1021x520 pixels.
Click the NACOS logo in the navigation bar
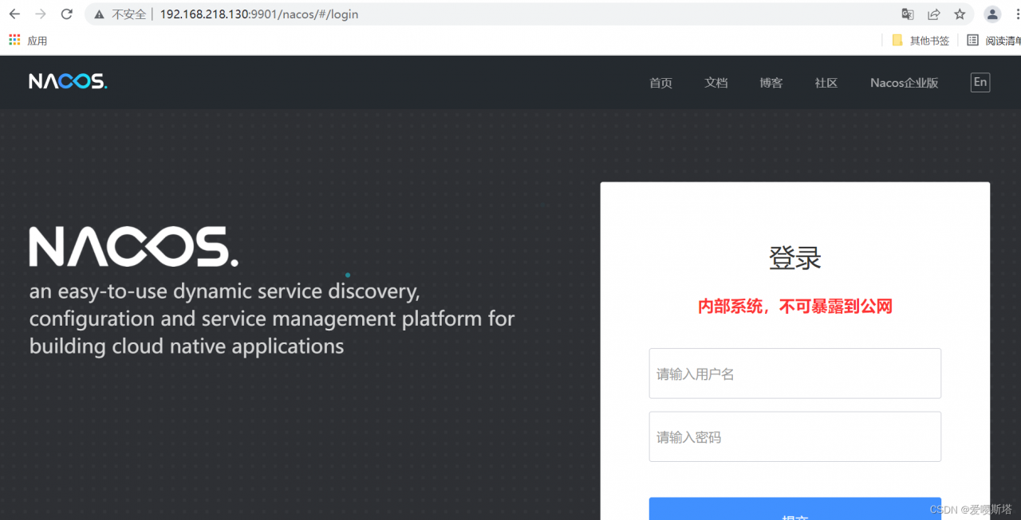point(68,81)
